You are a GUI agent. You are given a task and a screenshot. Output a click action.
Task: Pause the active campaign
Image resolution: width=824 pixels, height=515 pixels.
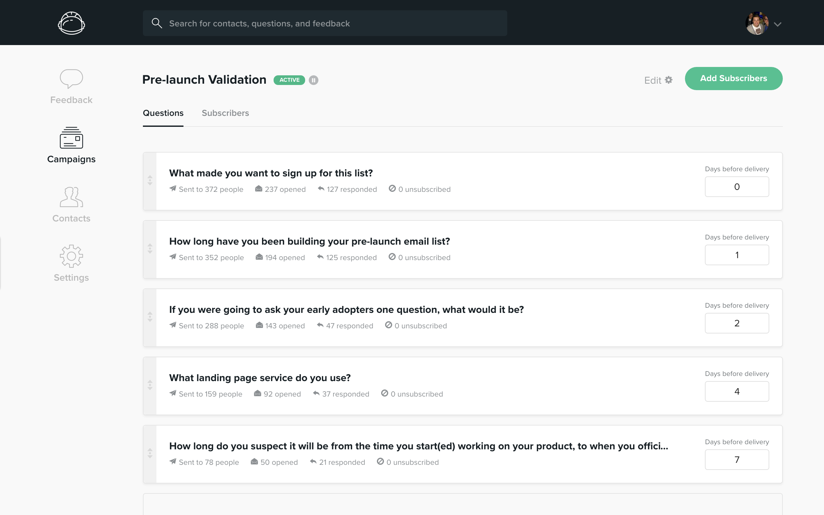(x=313, y=80)
